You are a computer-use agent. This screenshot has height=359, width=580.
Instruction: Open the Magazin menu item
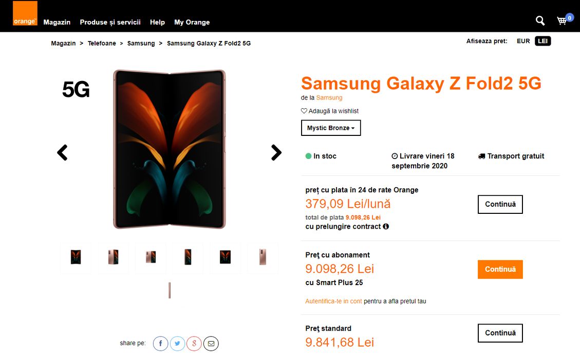57,22
